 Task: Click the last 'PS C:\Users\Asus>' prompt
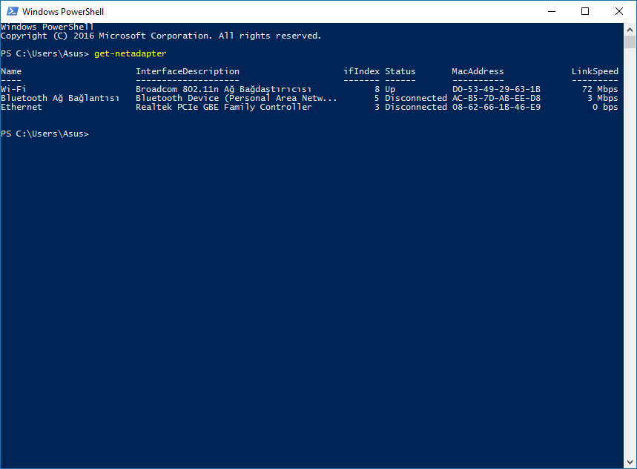pos(44,134)
